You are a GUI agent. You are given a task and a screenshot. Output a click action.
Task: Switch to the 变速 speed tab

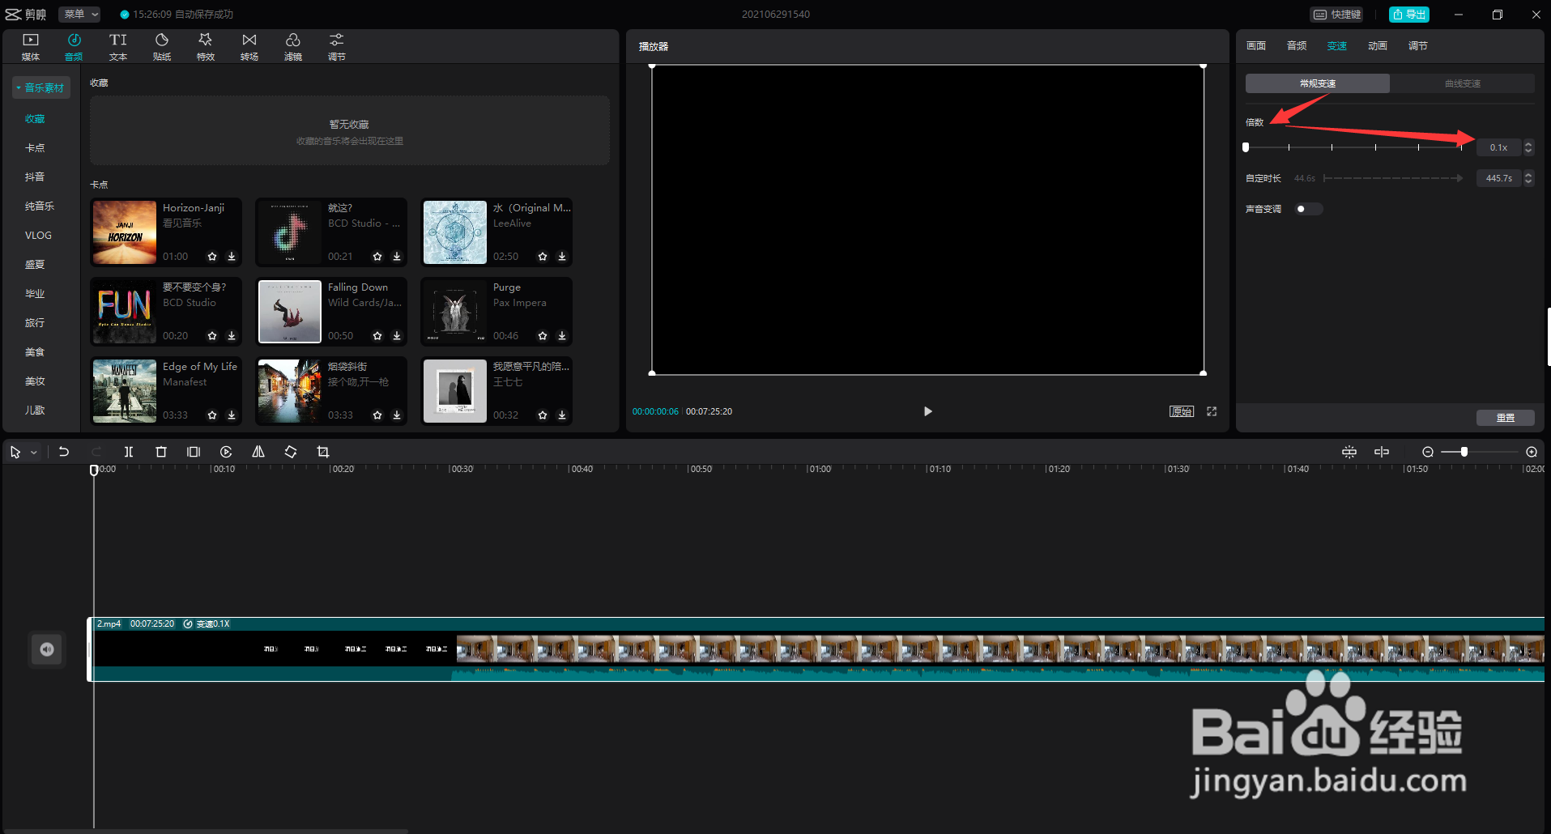click(1337, 46)
